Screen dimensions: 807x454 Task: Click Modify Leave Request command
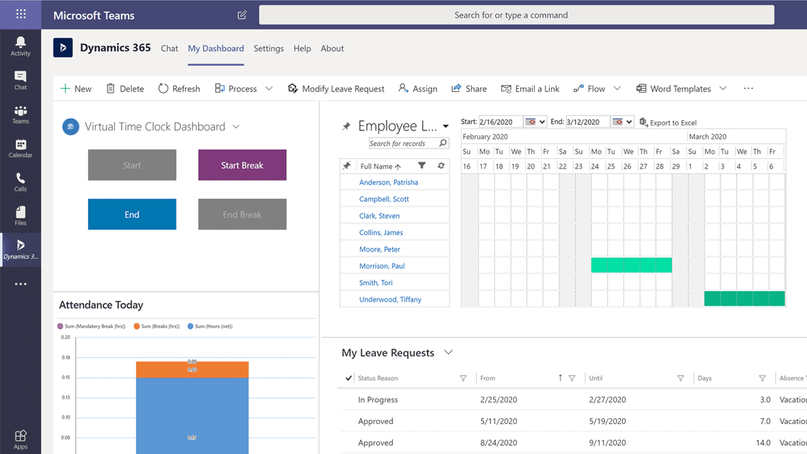pyautogui.click(x=336, y=89)
